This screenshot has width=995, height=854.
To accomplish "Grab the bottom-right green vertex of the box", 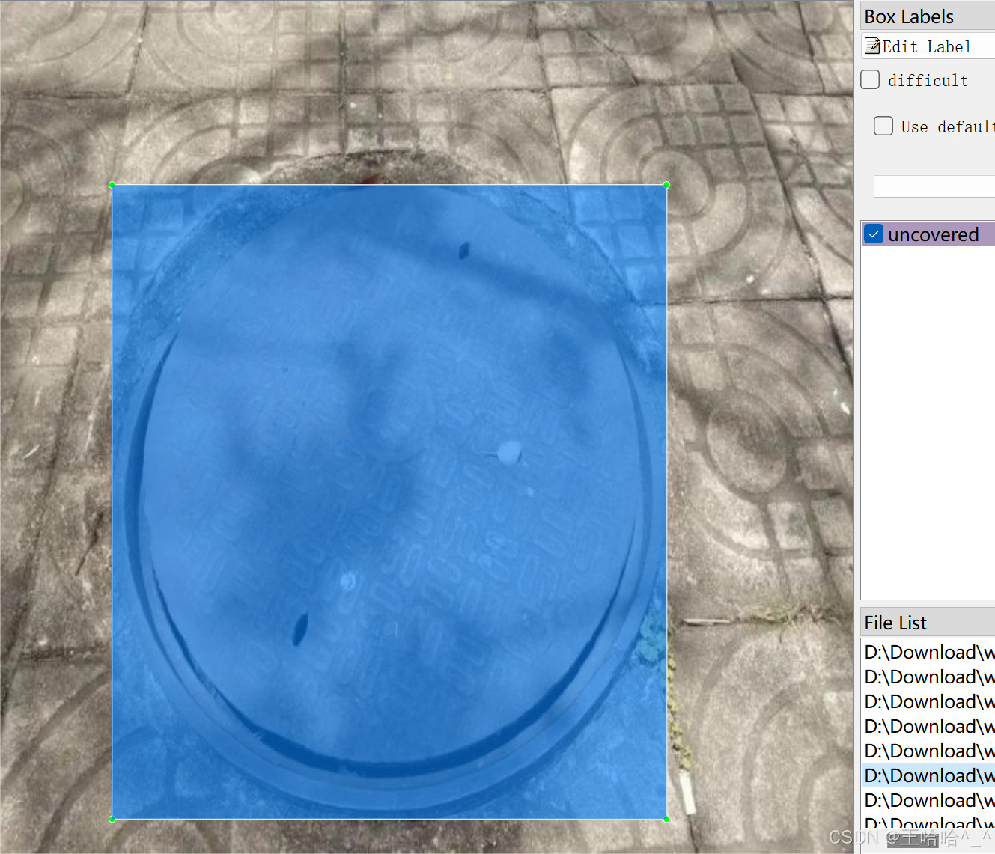I will pyautogui.click(x=666, y=819).
